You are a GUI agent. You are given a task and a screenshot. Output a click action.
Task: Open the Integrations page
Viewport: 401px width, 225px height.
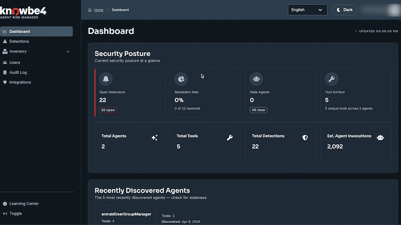pos(20,82)
